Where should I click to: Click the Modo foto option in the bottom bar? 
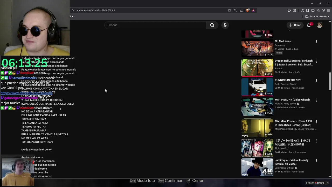click(x=142, y=181)
